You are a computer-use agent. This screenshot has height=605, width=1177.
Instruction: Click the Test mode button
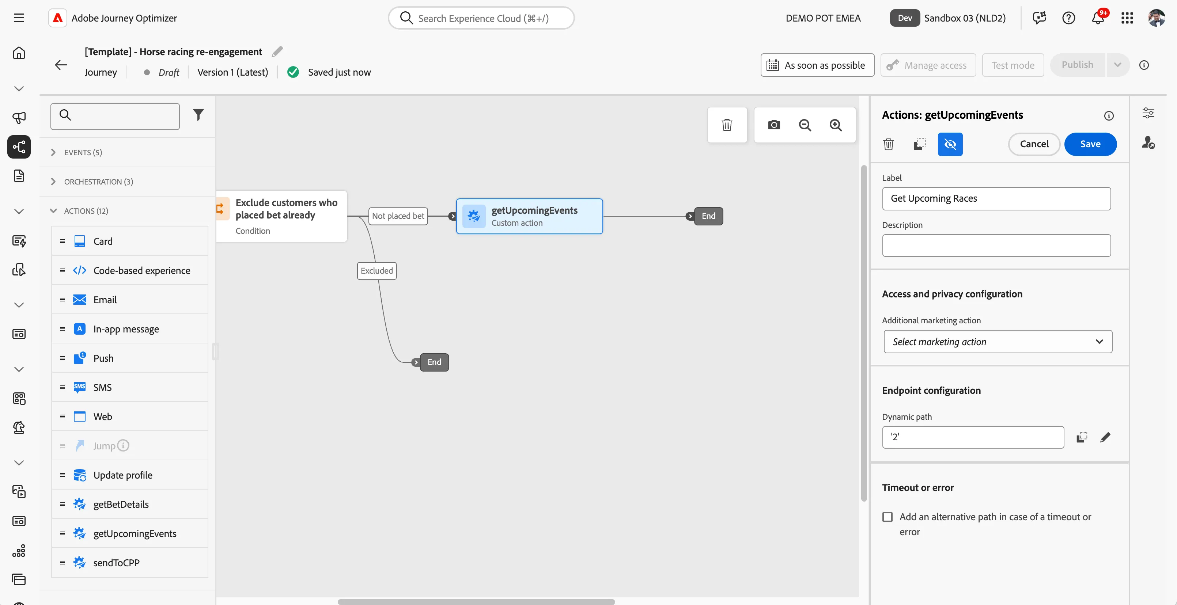1013,65
